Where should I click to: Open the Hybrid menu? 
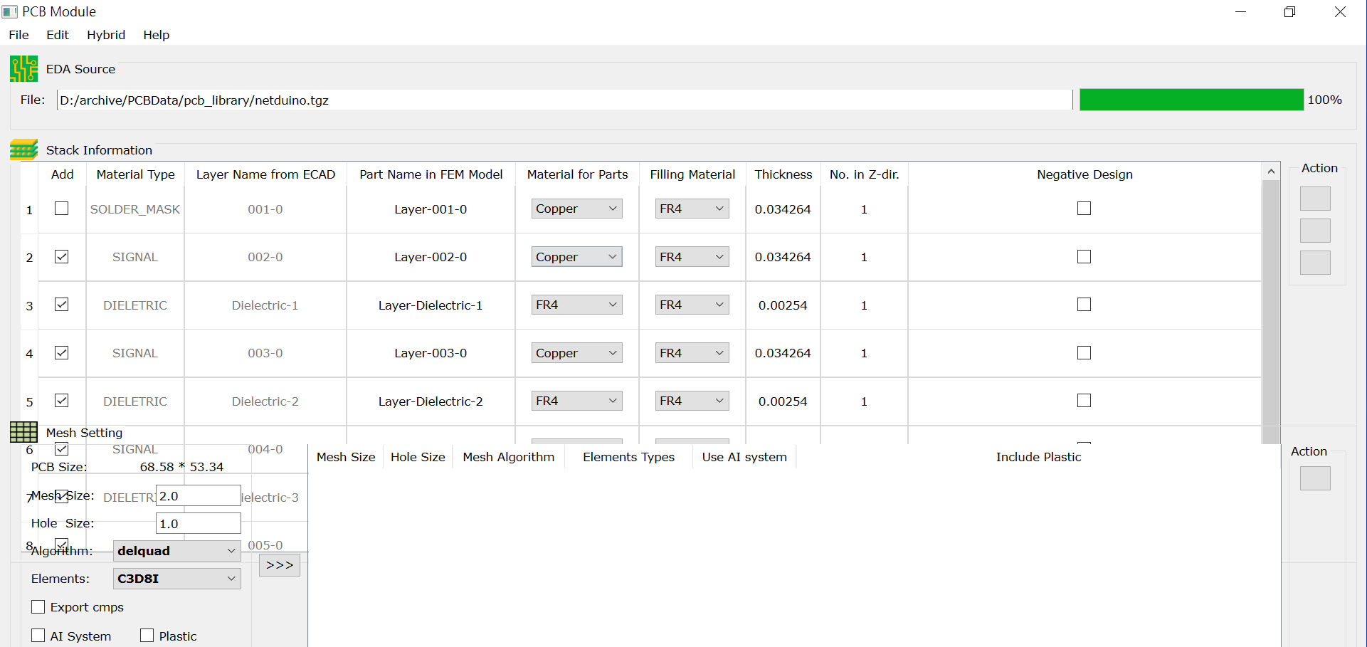click(106, 35)
